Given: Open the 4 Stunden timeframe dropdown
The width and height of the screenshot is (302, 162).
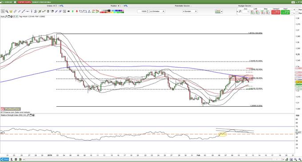Looking at the screenshot, I should (x=190, y=12).
